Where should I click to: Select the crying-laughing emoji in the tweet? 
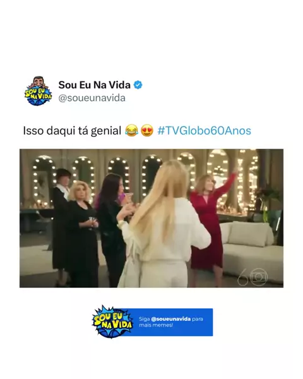[132, 131]
